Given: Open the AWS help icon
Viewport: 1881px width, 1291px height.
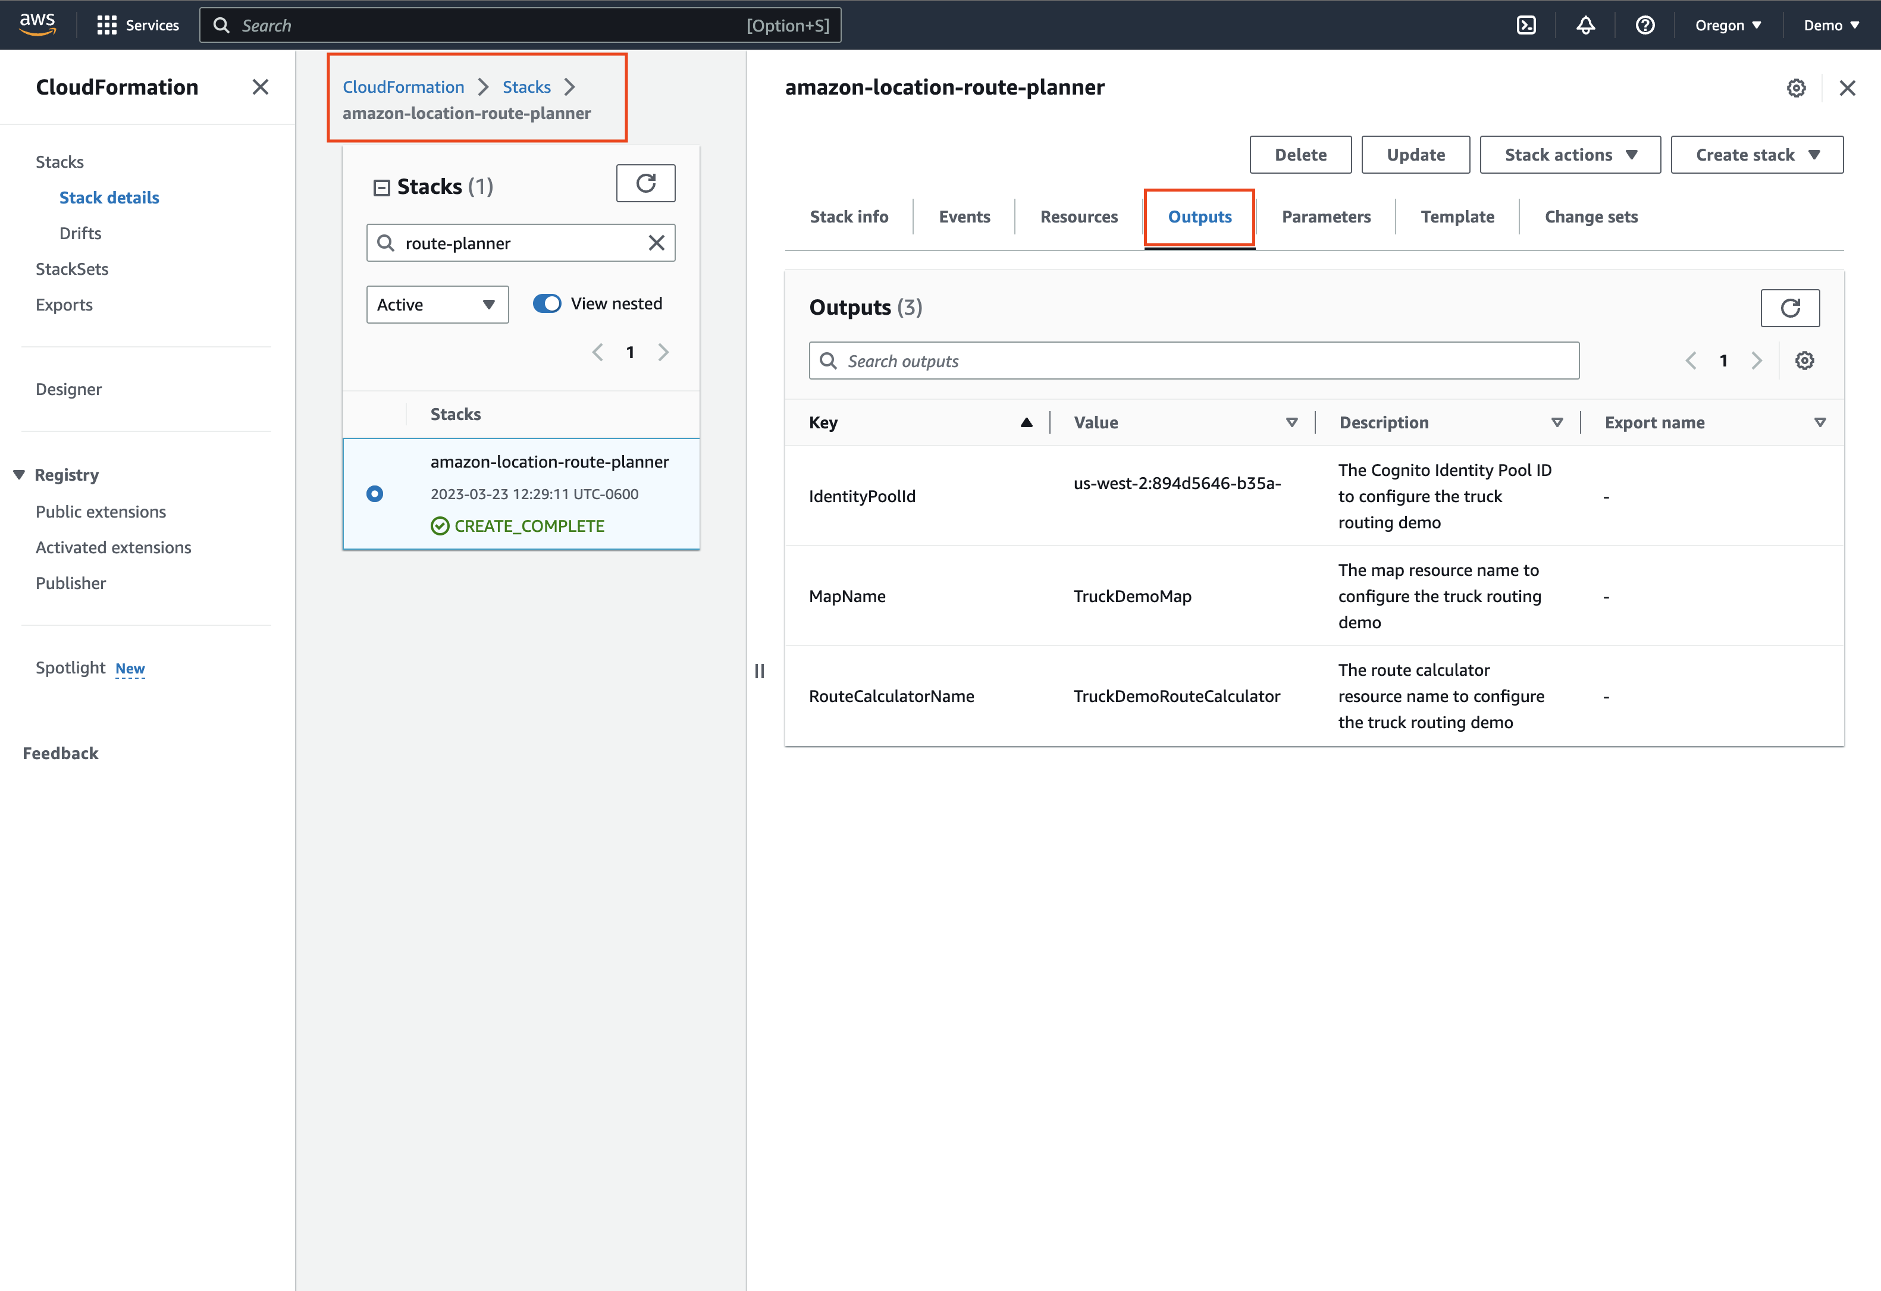Looking at the screenshot, I should 1645,25.
